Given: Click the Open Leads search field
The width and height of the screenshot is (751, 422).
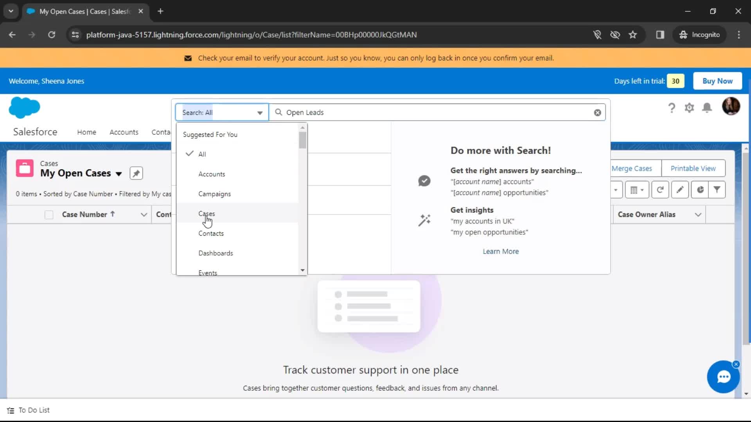Looking at the screenshot, I should 437,113.
